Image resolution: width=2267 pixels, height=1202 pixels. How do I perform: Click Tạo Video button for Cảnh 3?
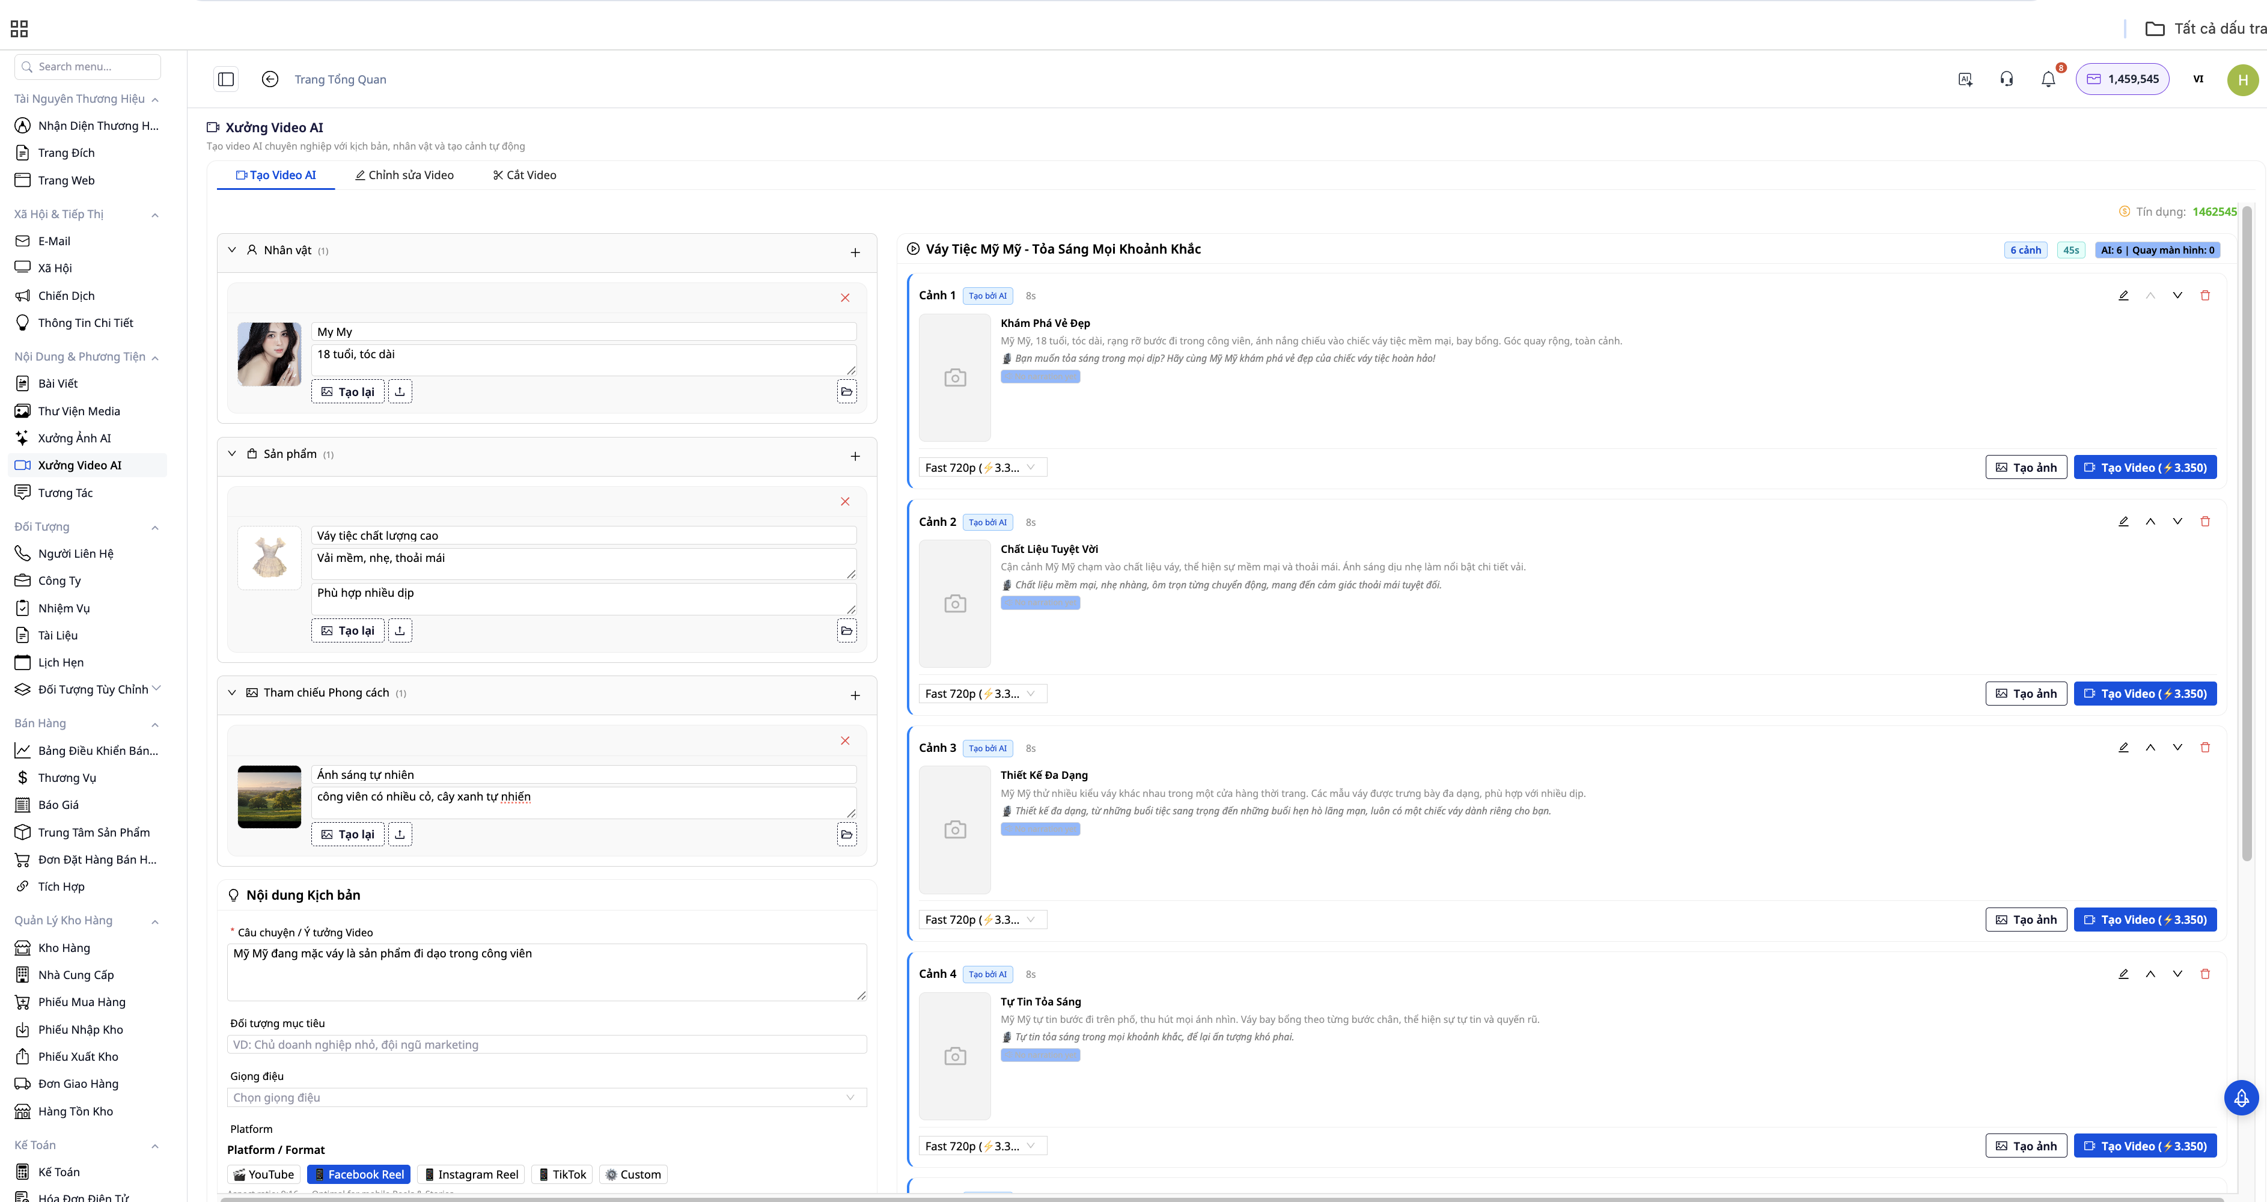2144,920
